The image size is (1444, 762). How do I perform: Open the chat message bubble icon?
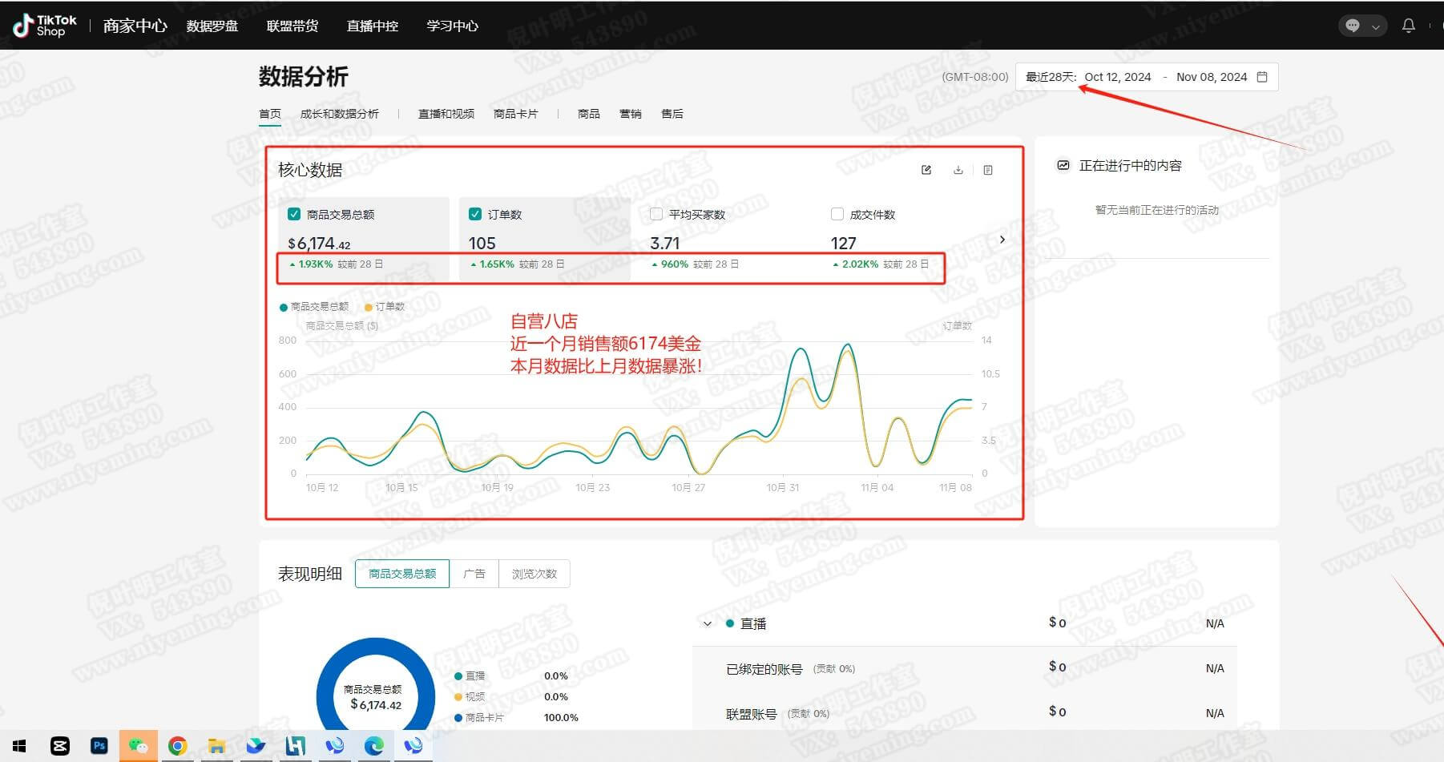[1353, 26]
